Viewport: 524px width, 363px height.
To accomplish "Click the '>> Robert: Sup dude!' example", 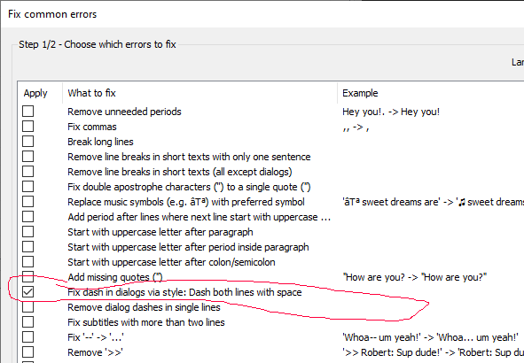I will click(433, 352).
